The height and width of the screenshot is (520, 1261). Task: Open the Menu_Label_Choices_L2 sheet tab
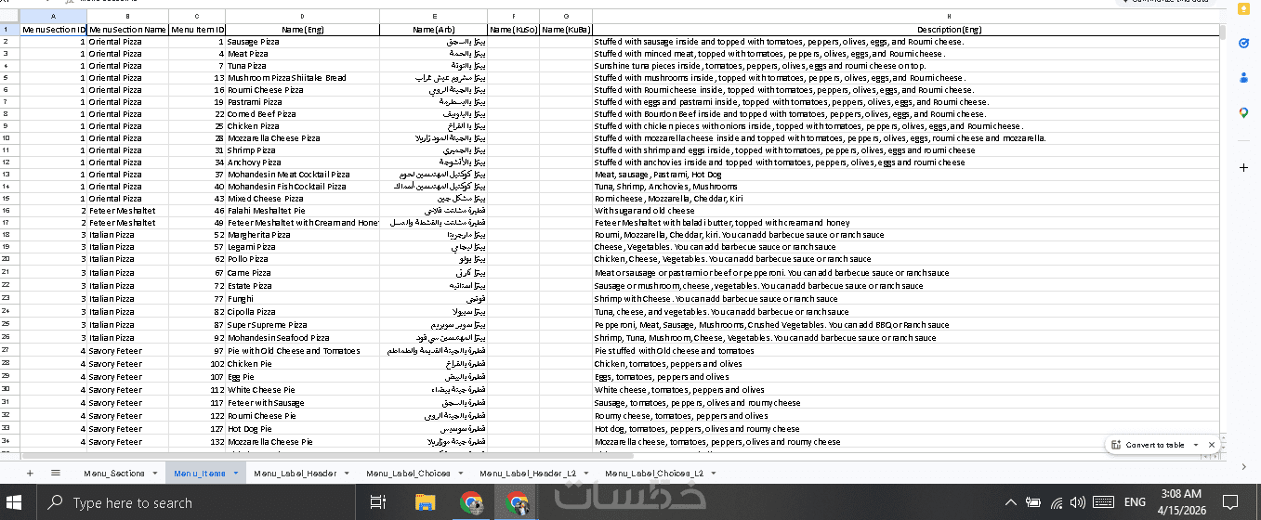point(653,474)
